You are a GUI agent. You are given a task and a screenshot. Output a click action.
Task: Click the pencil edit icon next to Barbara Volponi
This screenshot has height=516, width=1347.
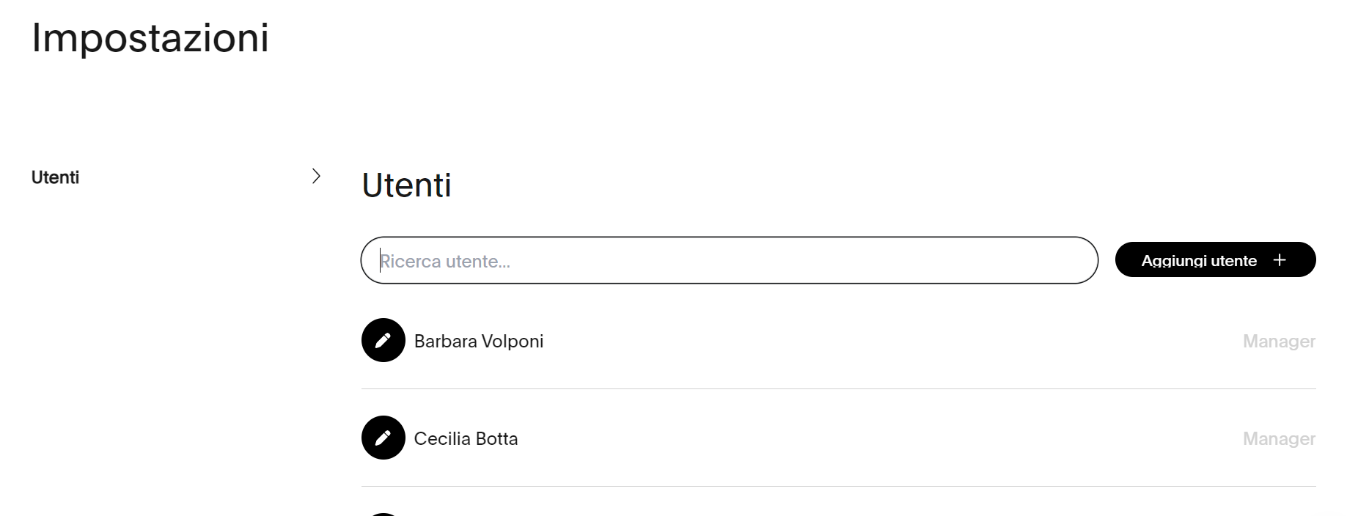point(383,341)
